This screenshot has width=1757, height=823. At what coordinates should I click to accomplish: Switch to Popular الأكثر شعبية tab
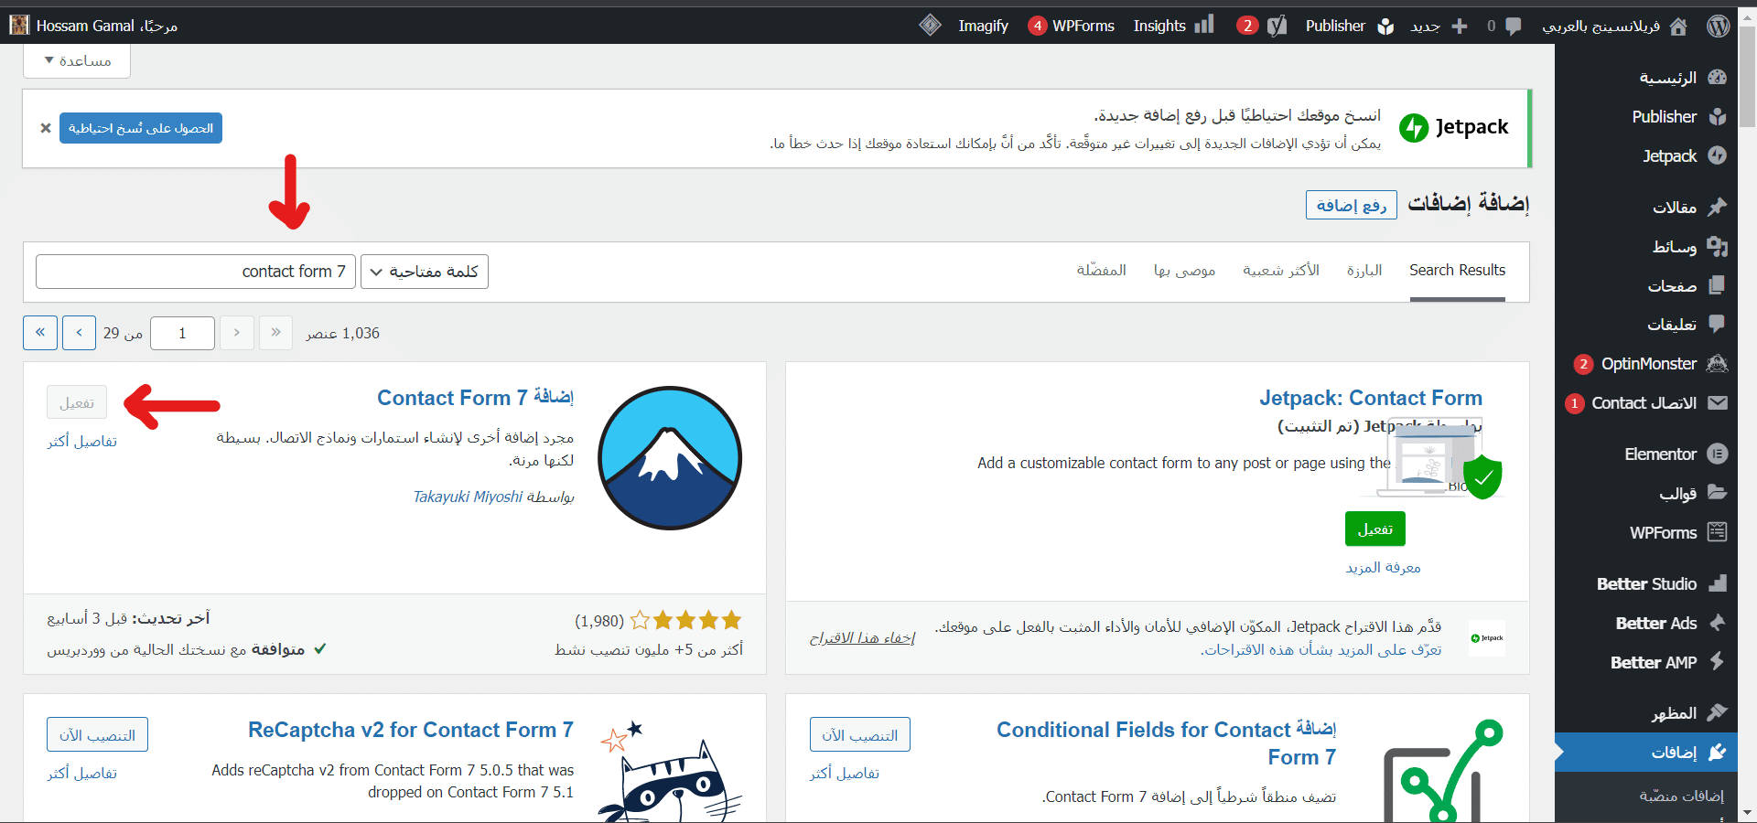[1281, 271]
